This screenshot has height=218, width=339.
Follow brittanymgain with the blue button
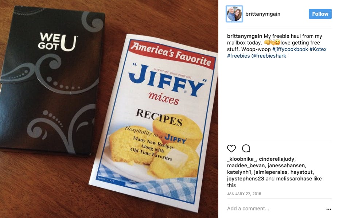[x=320, y=14]
